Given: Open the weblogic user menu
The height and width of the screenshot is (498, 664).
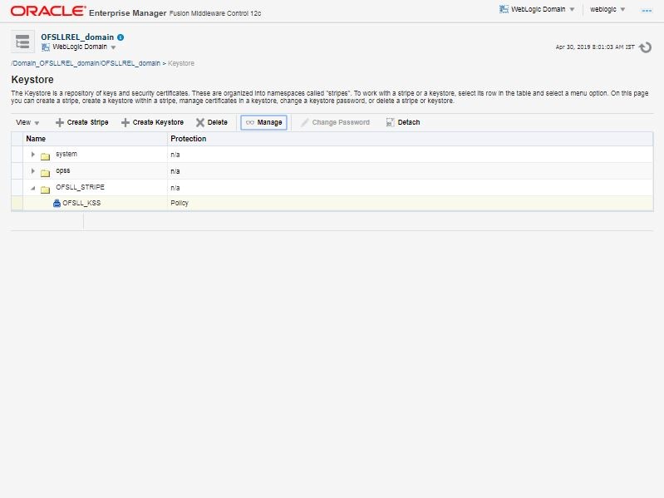Looking at the screenshot, I should click(607, 9).
